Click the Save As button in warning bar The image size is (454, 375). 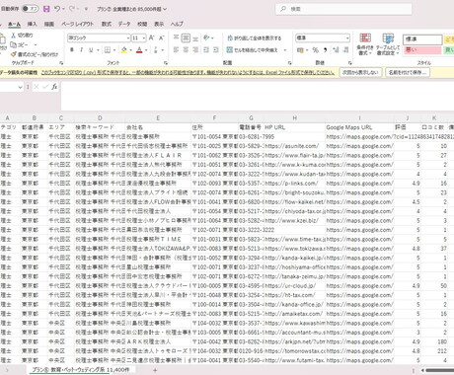(x=408, y=72)
